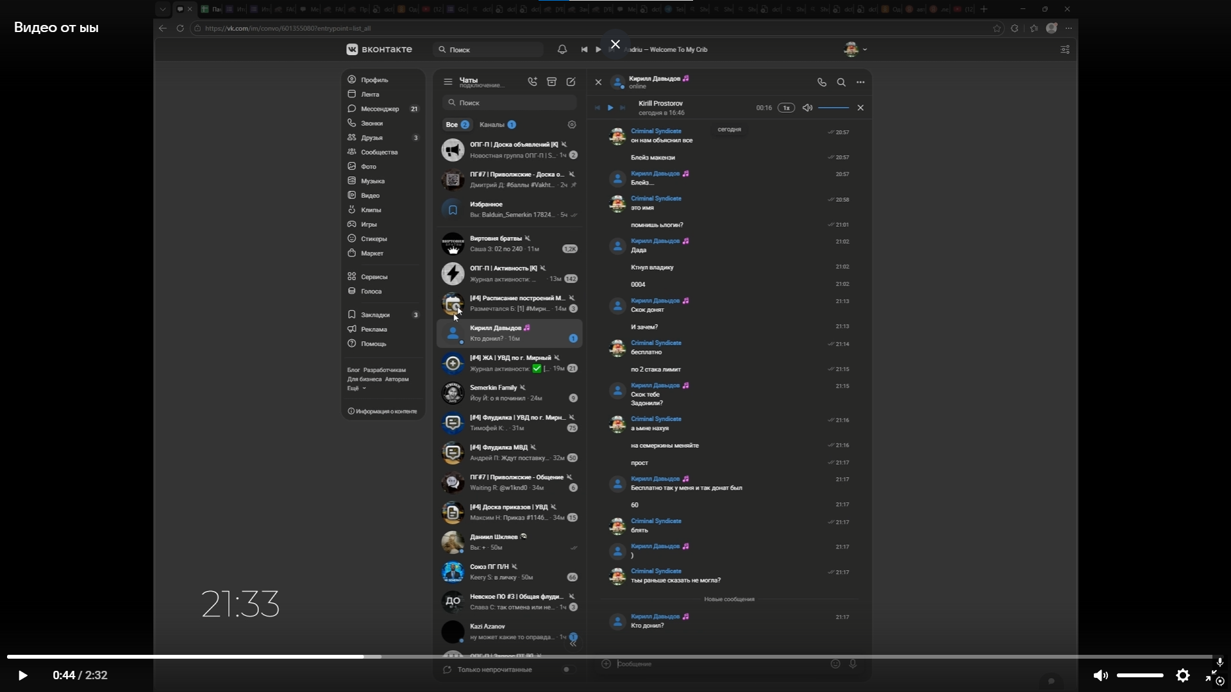Toggle 1x voice message speed
Image resolution: width=1231 pixels, height=692 pixels.
pyautogui.click(x=786, y=108)
